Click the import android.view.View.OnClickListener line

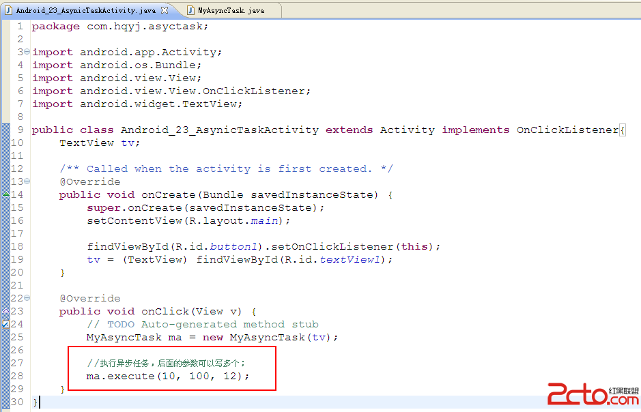(172, 91)
